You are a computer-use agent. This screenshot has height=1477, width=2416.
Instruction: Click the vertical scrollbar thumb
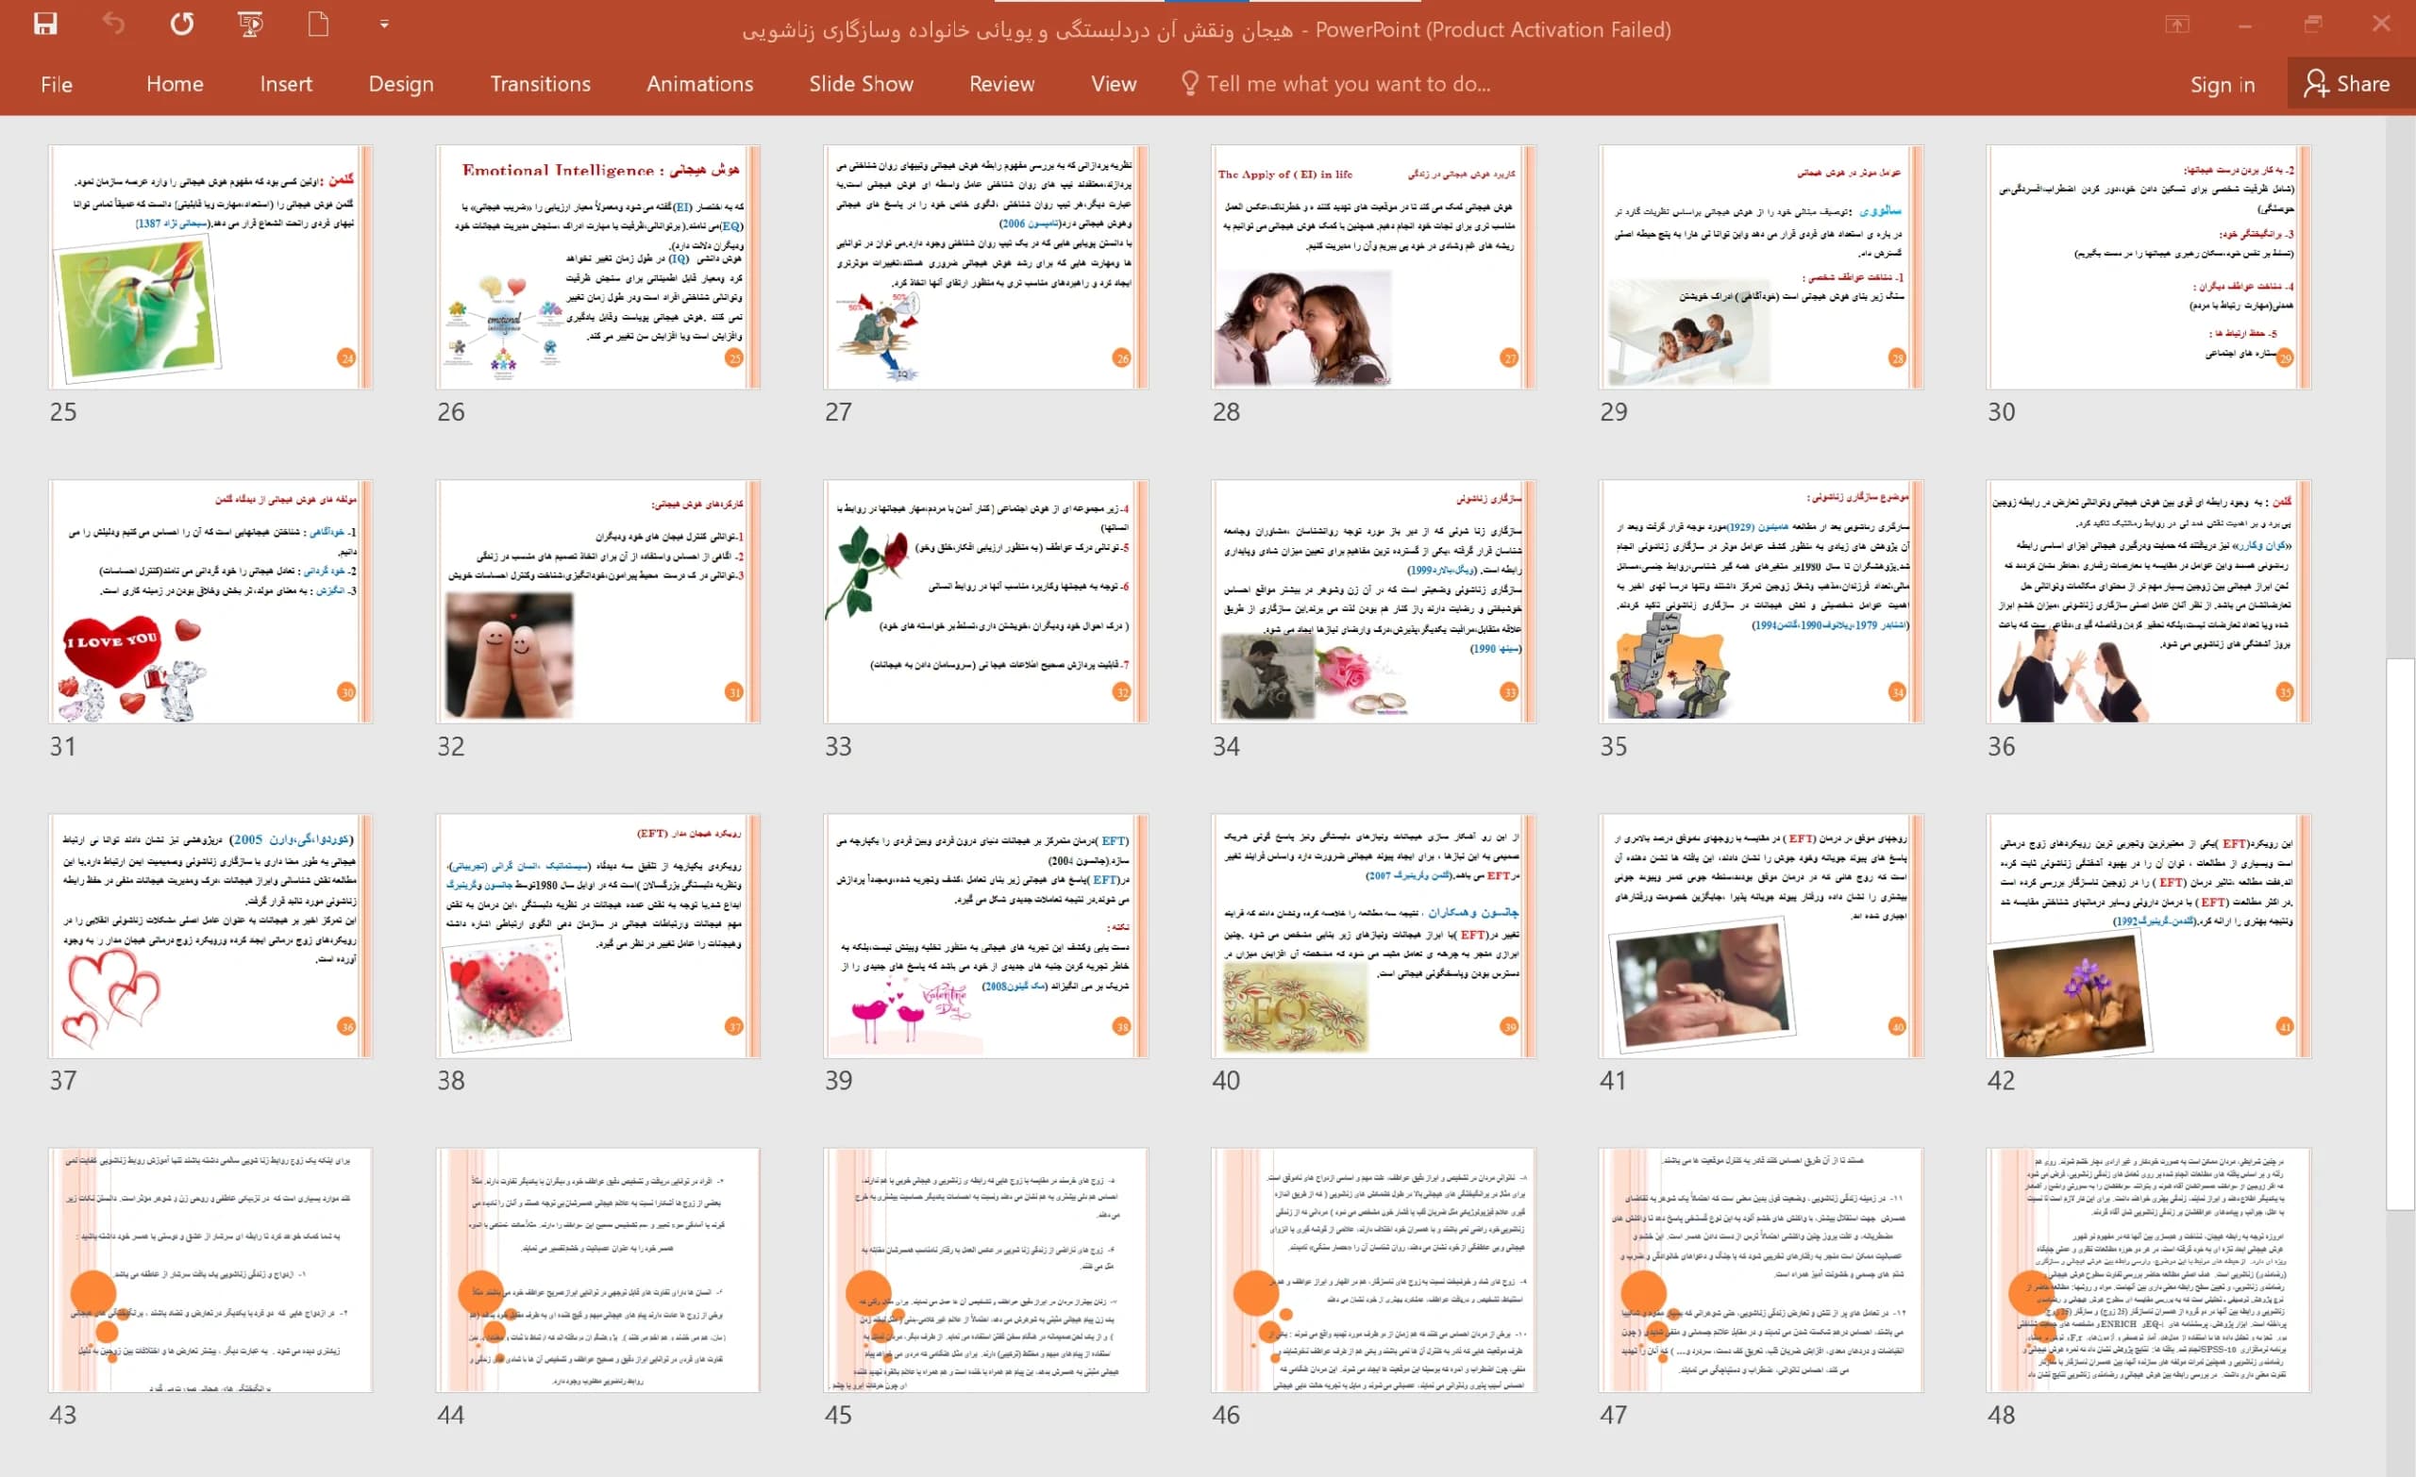[2400, 933]
